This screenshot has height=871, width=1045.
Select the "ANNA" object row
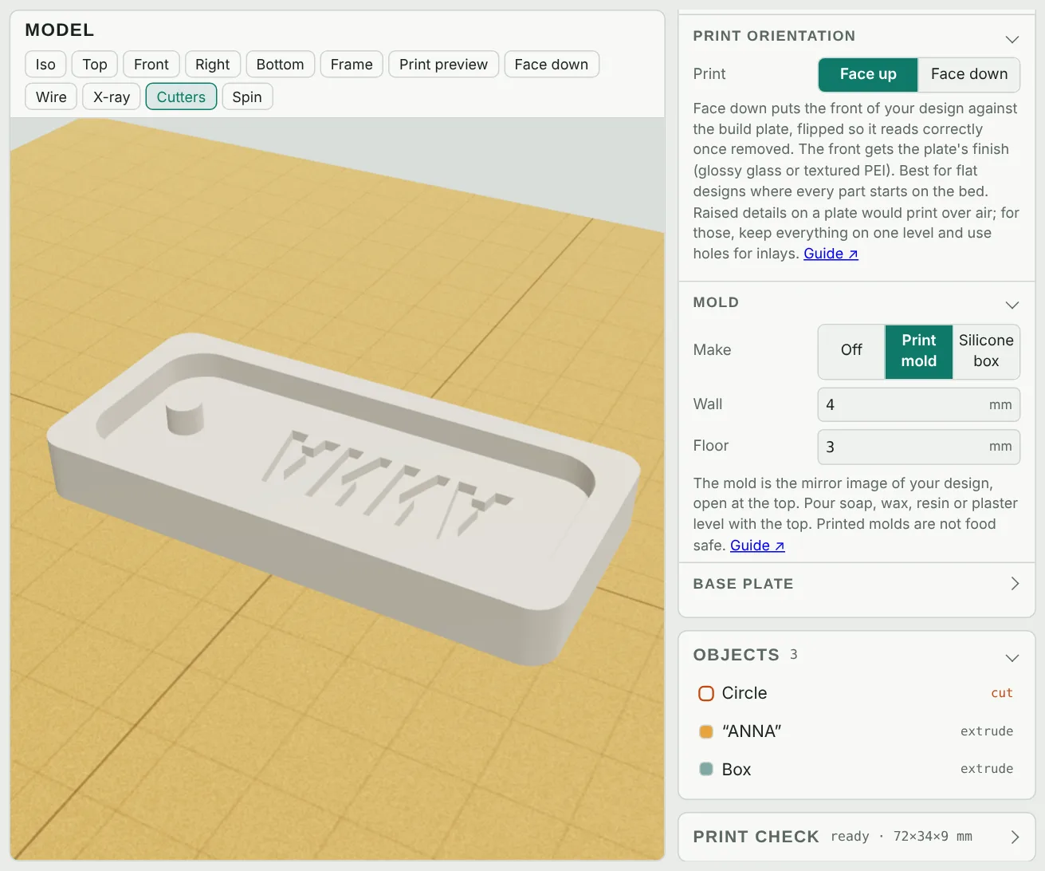coord(856,731)
